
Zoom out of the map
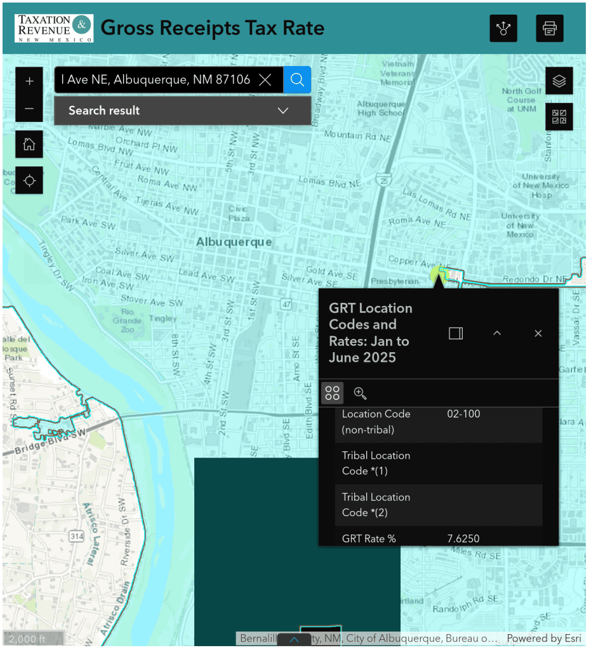(29, 109)
